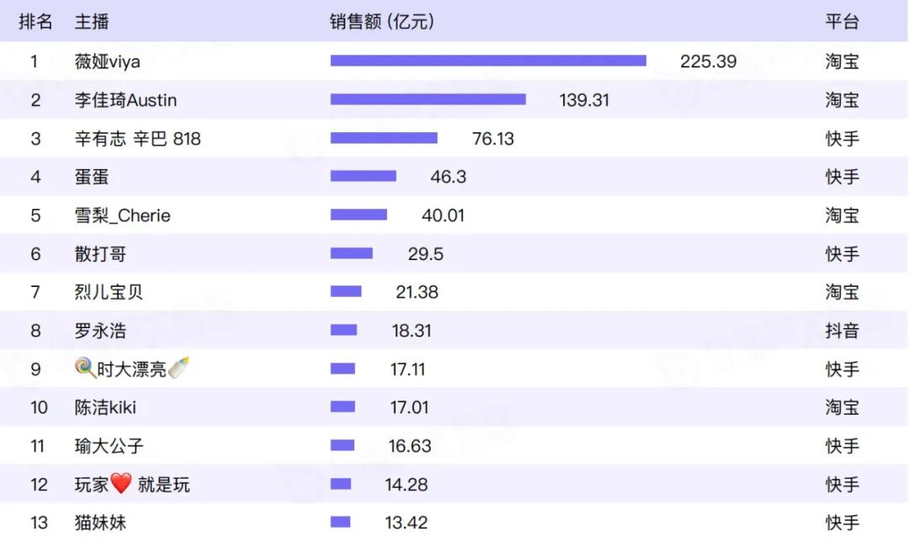This screenshot has width=909, height=547.
Task: Click the rank number 7 for 烈儿宝贝
Action: [35, 292]
